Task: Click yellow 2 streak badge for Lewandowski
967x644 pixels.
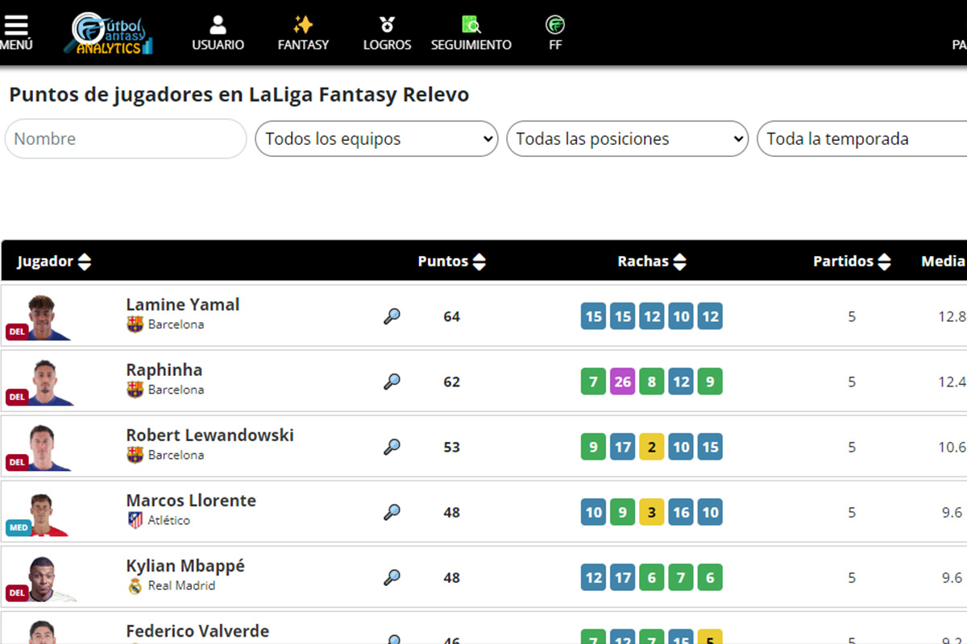Action: (x=652, y=447)
